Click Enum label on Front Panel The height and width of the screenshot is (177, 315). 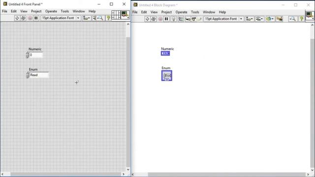click(x=33, y=69)
